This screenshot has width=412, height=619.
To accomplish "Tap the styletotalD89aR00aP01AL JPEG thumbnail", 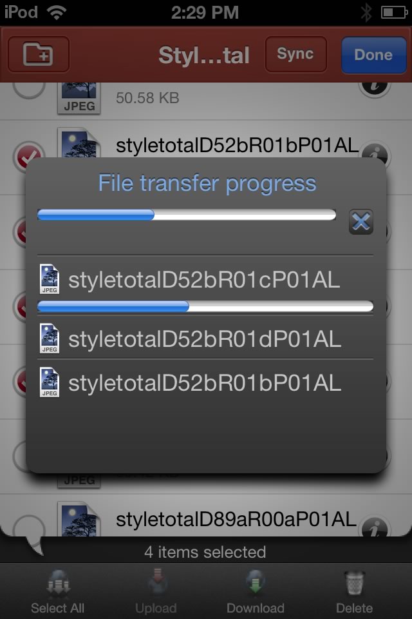I will point(79,518).
